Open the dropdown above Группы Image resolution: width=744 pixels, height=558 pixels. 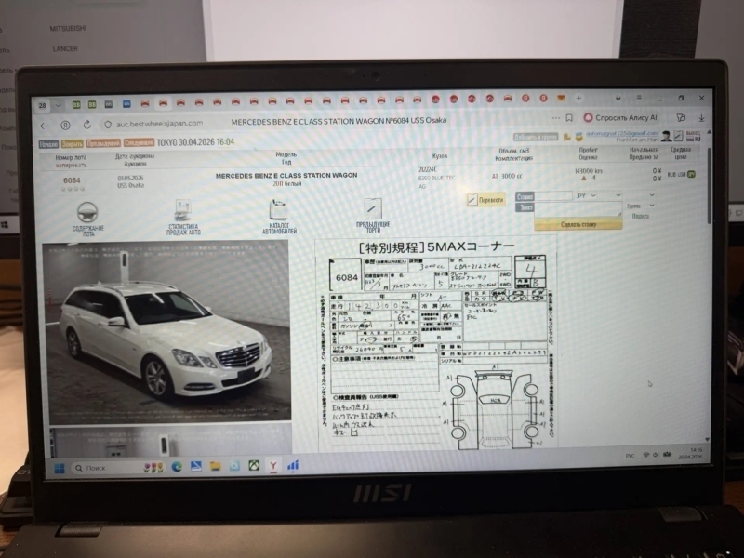[x=640, y=195]
